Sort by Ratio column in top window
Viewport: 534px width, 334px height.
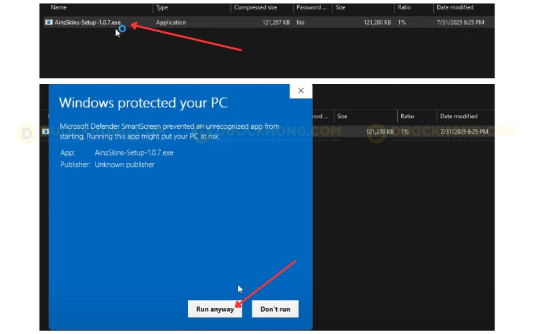click(405, 7)
